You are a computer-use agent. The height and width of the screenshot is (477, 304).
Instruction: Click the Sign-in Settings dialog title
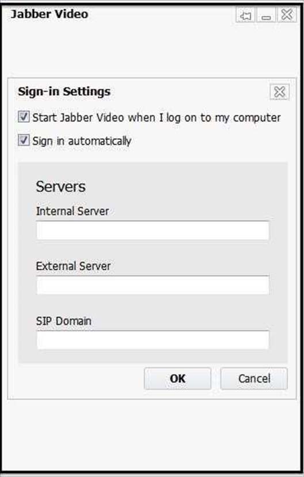click(64, 92)
